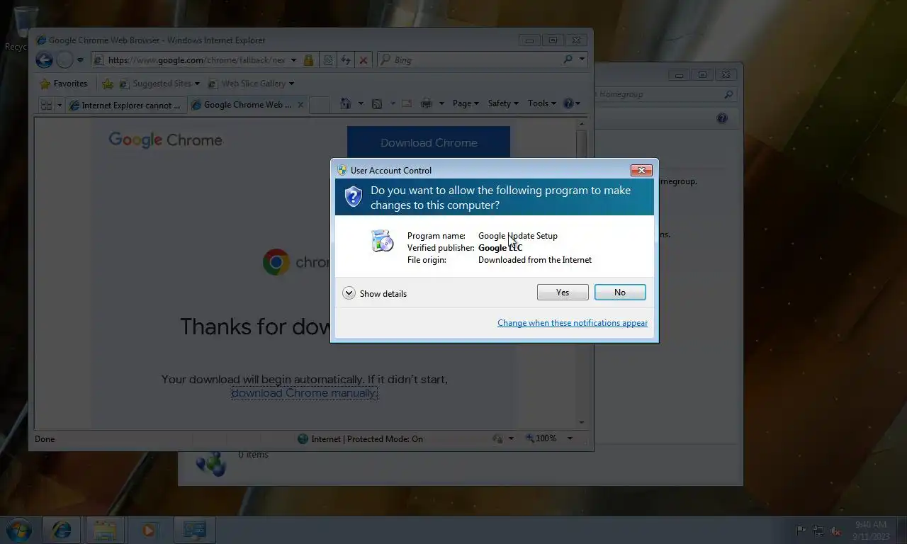Click the Quick Tabs grid icon
907x544 pixels.
(46, 105)
